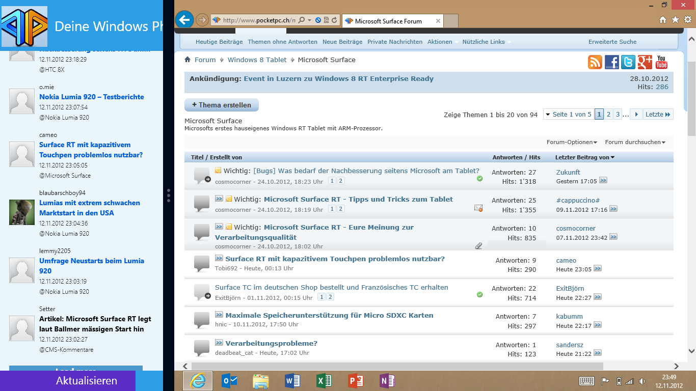Open the Seite 1 von 5 page dropdown
This screenshot has height=391, width=696.
568,115
